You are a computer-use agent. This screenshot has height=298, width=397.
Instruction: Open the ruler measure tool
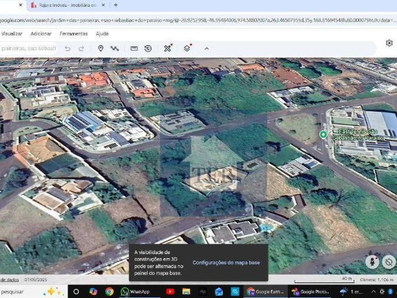(x=134, y=48)
